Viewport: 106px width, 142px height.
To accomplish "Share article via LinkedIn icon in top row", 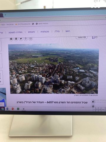I will 16,39.
